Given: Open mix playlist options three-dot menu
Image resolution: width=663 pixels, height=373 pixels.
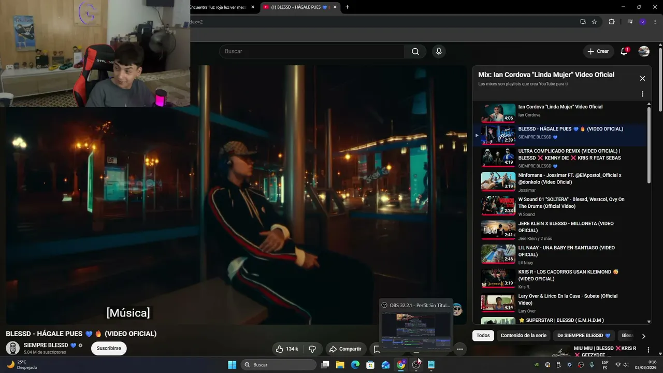Looking at the screenshot, I should coord(642,94).
